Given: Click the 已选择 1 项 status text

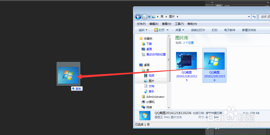Looking at the screenshot, I should (x=142, y=124).
